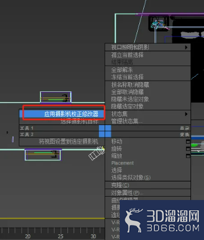Image resolution: width=204 pixels, height=240 pixels.
Task: Open the 状态集 submenu item
Action: pos(148,114)
